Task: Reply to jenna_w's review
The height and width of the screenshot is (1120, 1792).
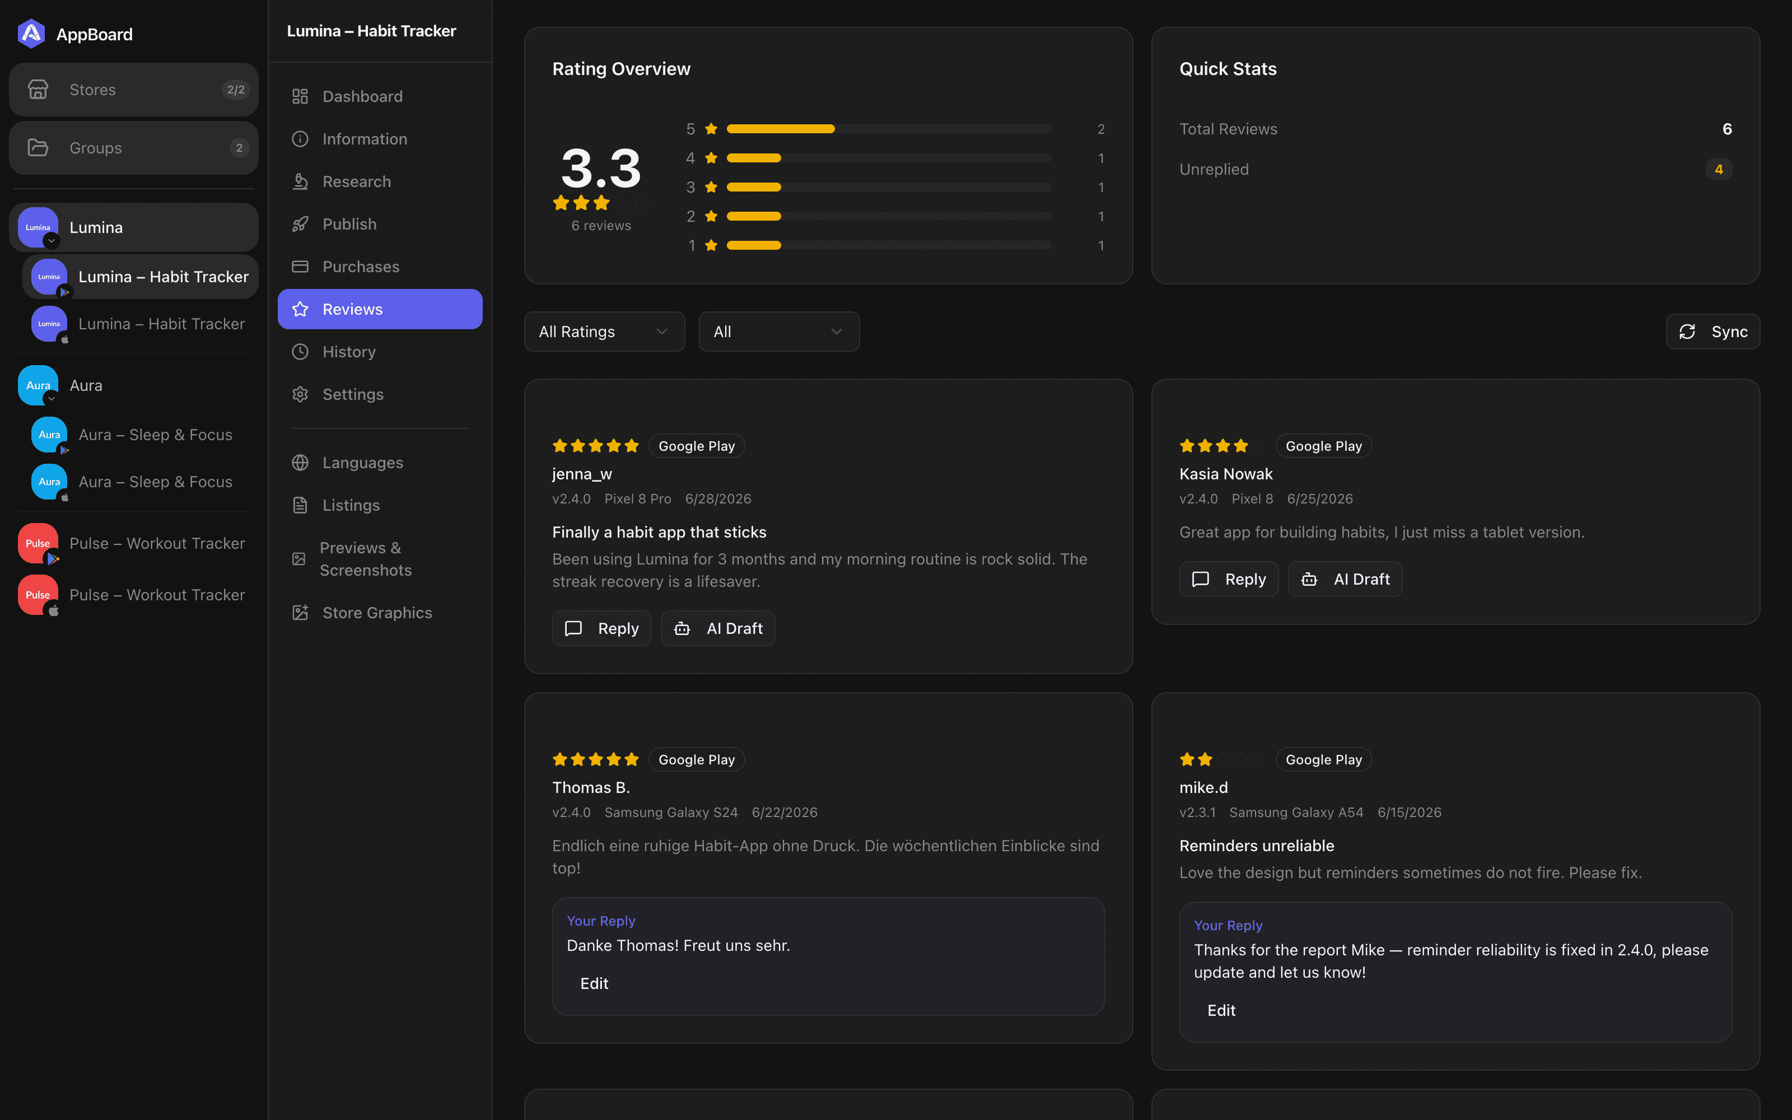Action: coord(601,628)
